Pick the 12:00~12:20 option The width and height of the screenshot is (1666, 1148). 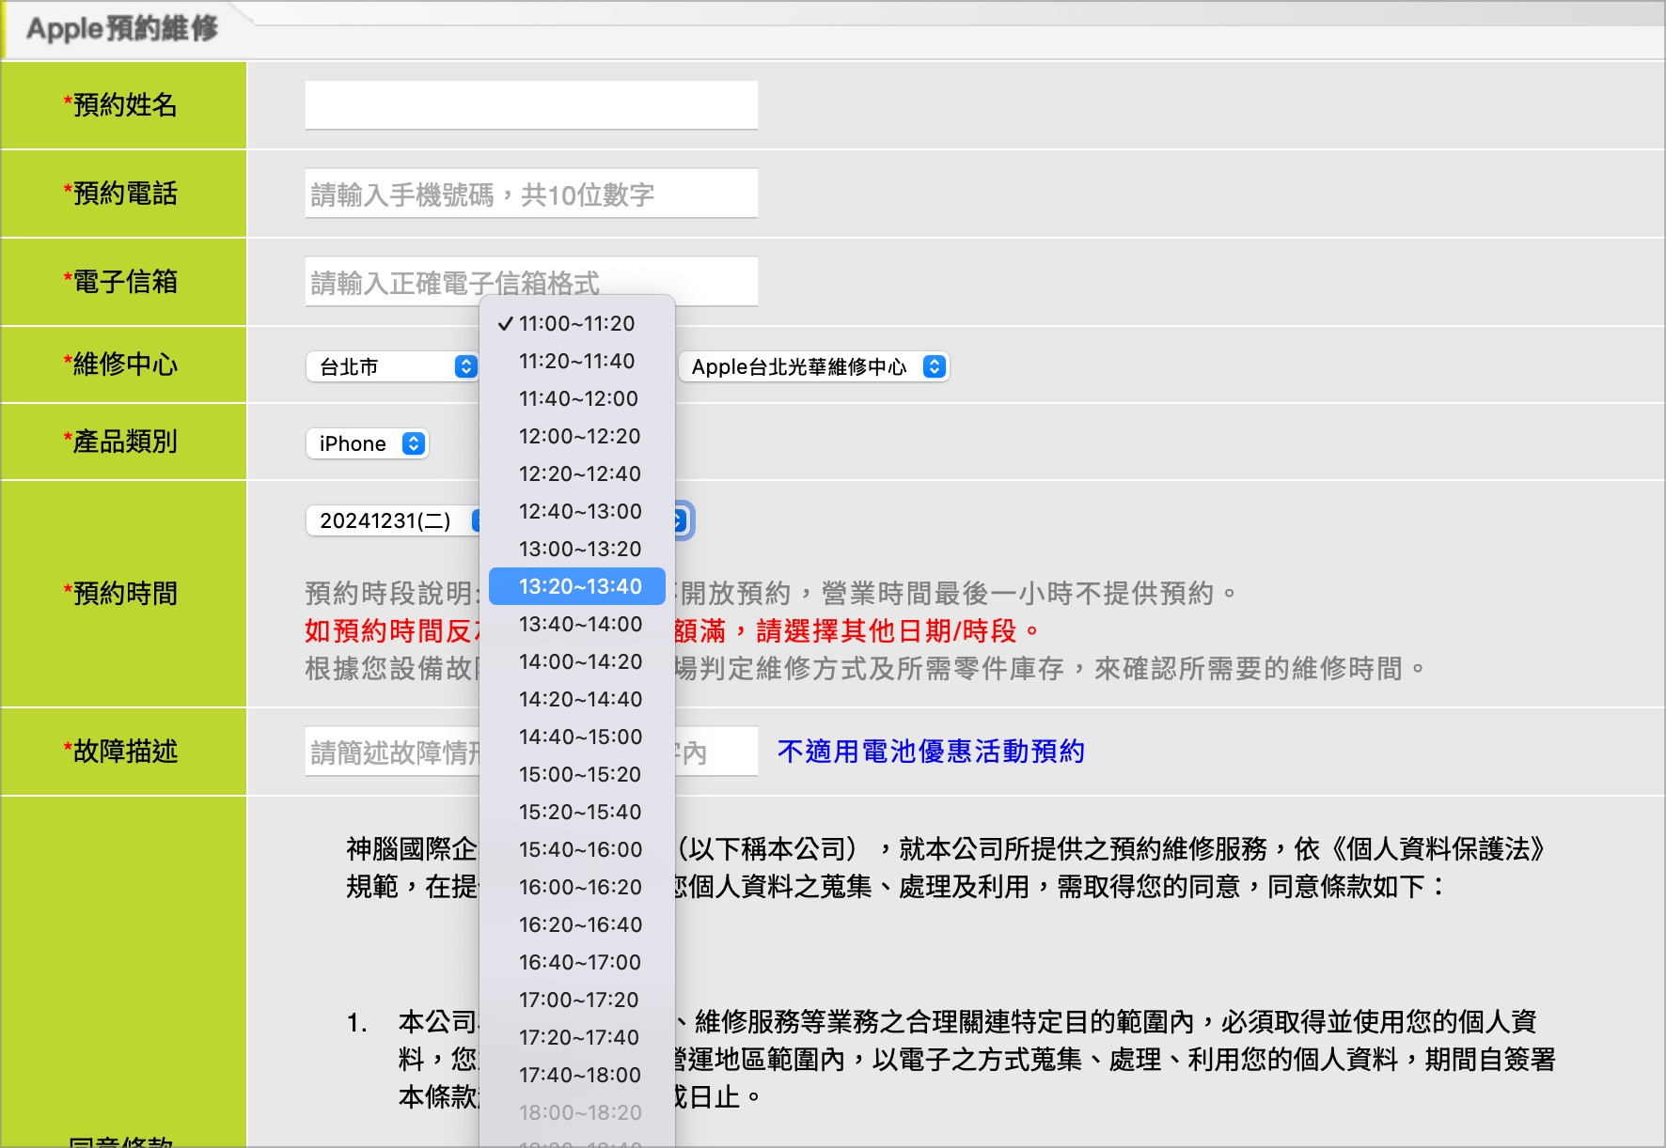(576, 436)
